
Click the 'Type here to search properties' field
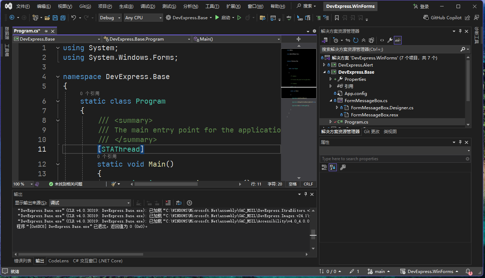(395, 159)
